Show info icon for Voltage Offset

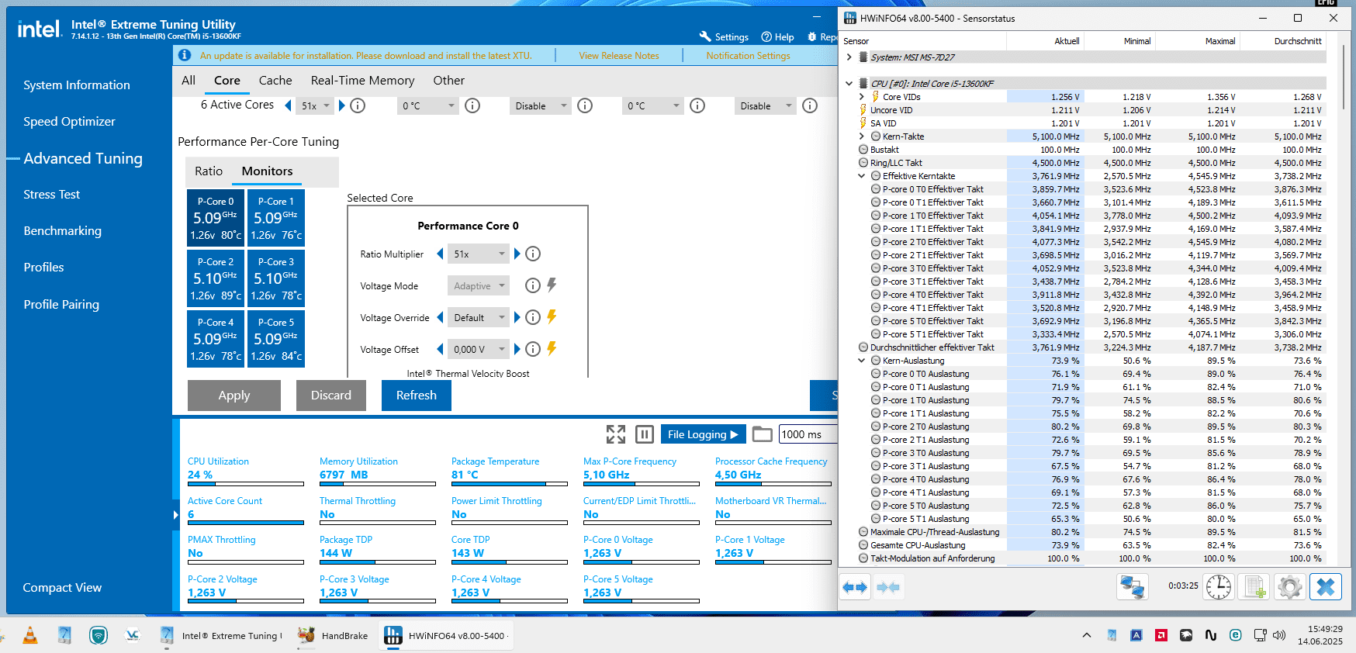[533, 349]
